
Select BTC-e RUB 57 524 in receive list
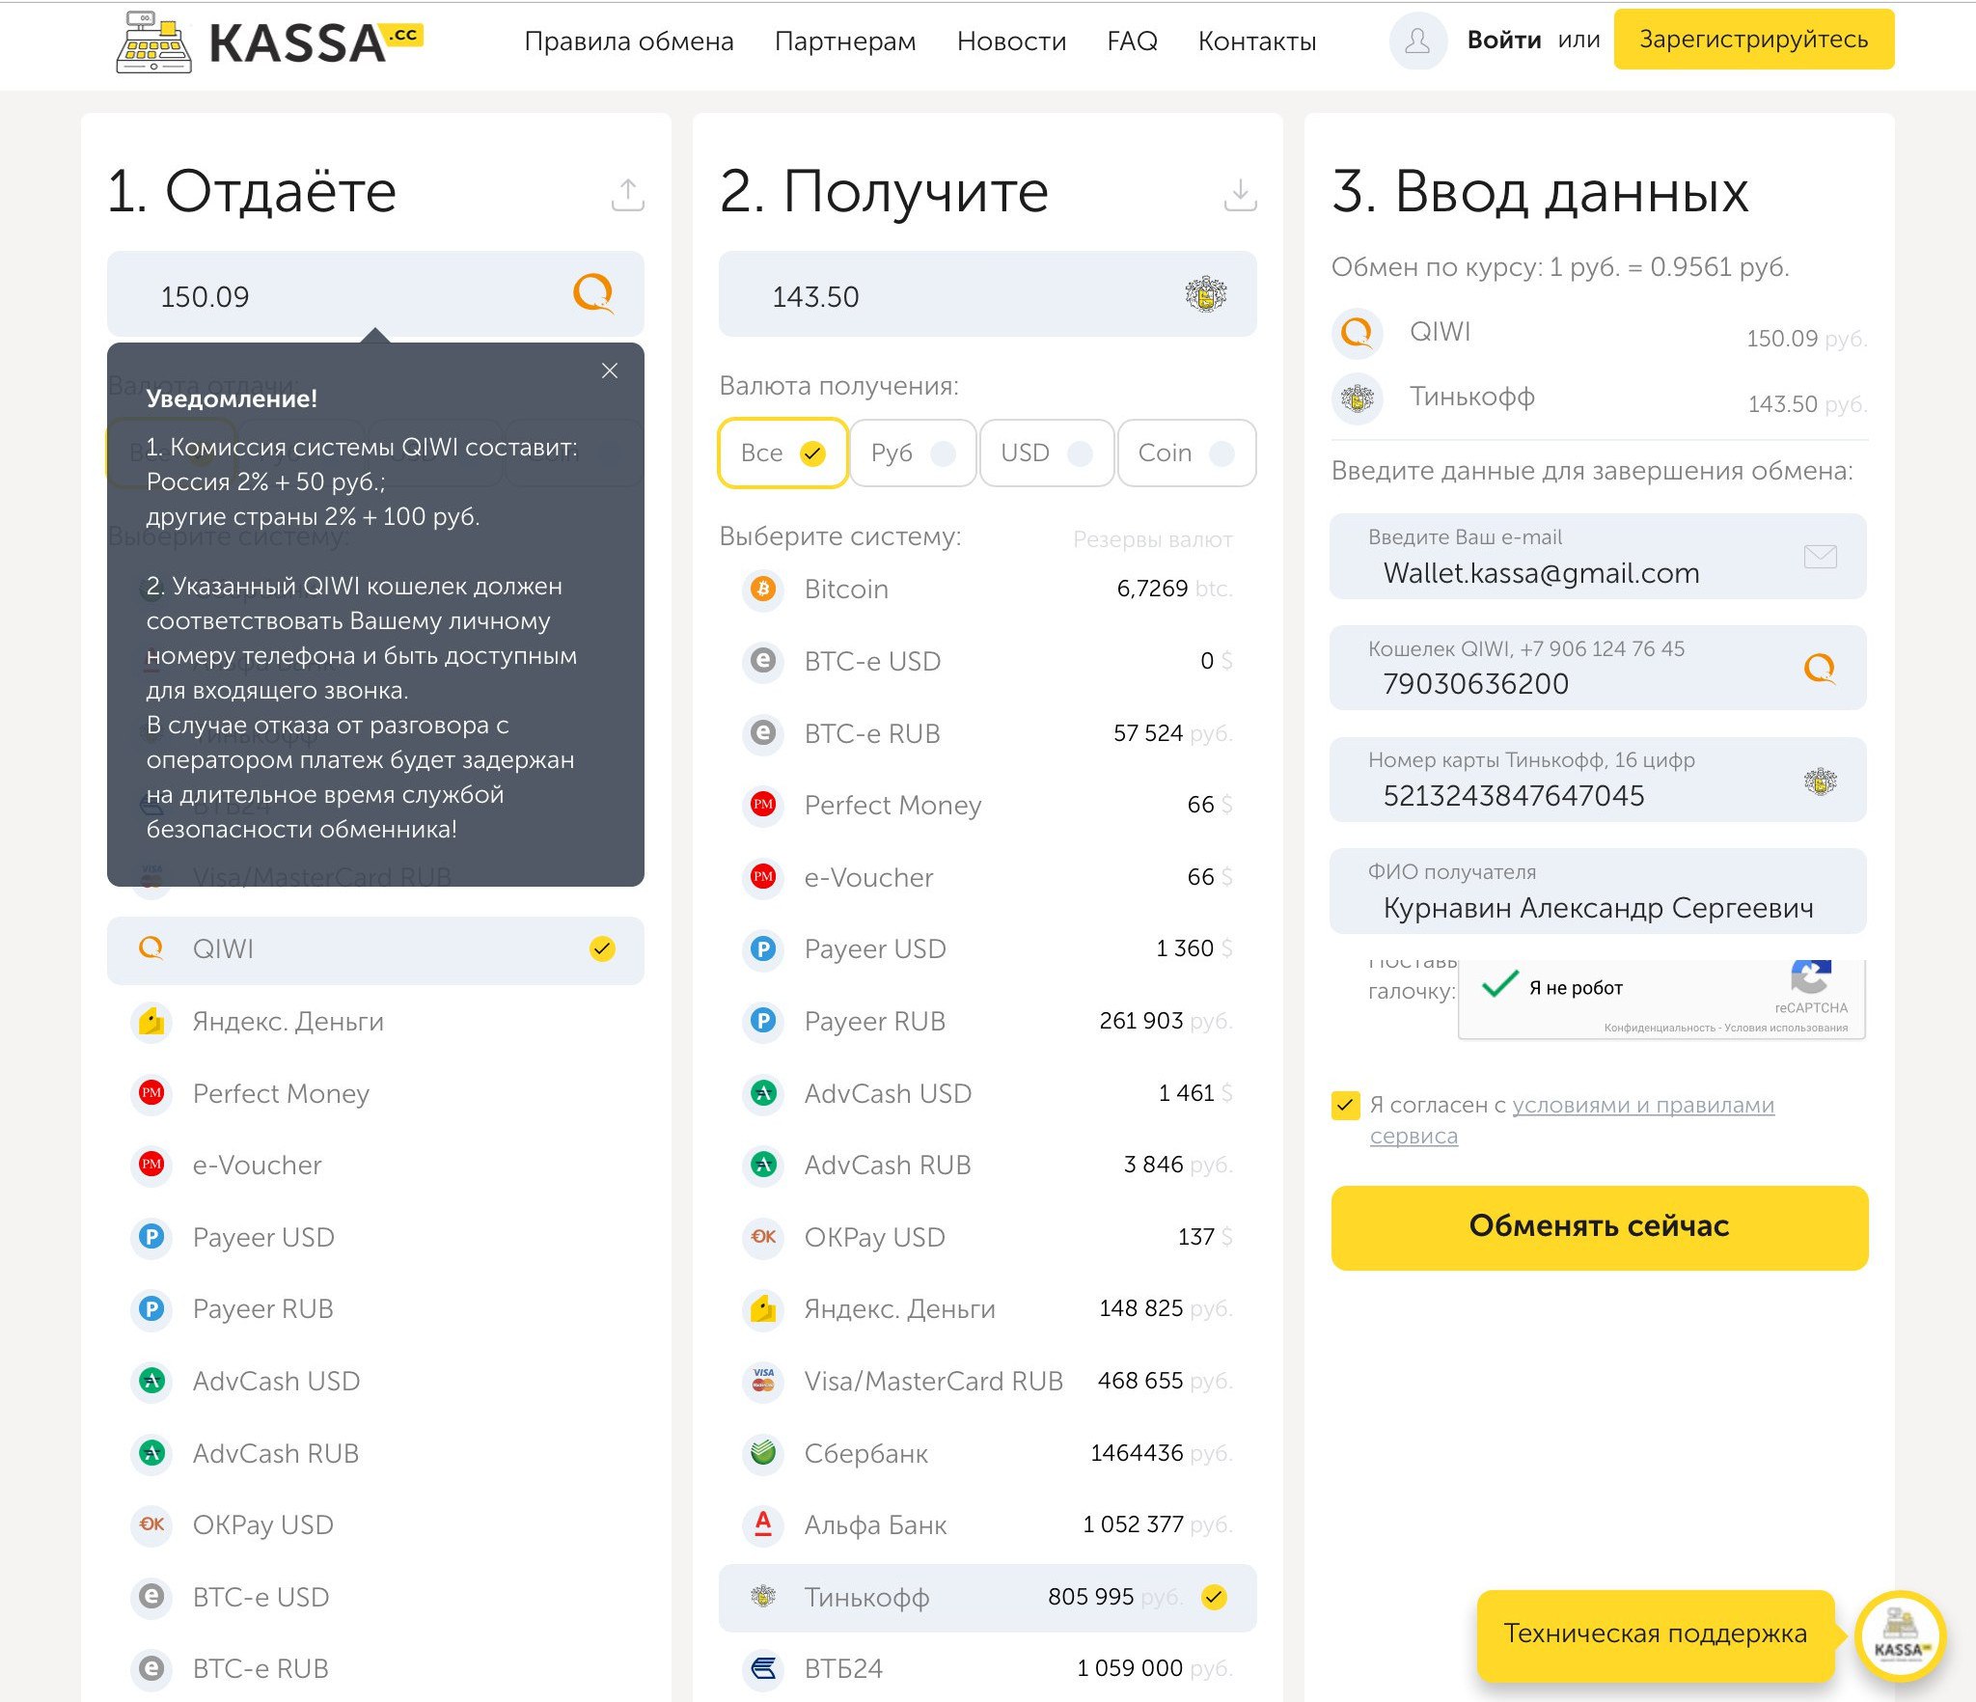[x=987, y=733]
